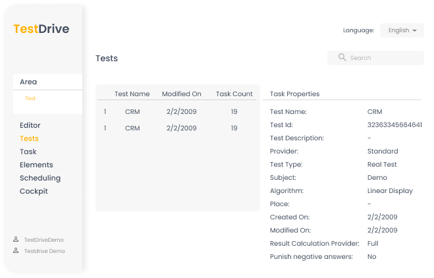Image resolution: width=434 pixels, height=278 pixels.
Task: Click the Test Type value Real Test
Action: click(382, 165)
